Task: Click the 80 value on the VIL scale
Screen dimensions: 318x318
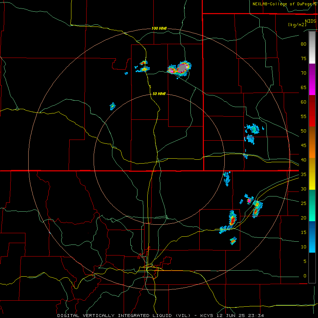Action: [304, 44]
